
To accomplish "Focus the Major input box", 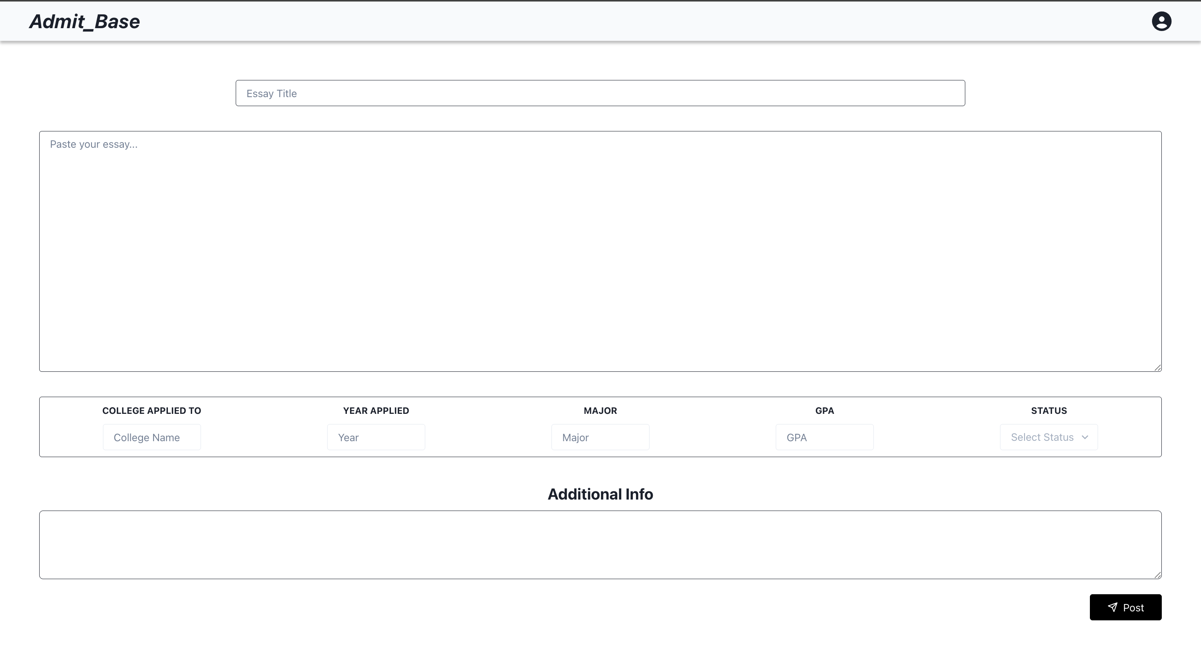I will coord(600,437).
